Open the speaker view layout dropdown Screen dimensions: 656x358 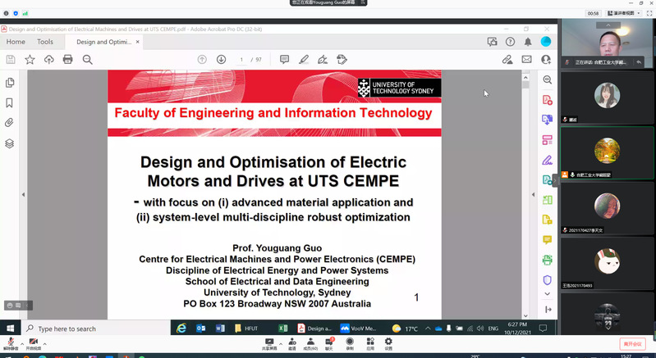[624, 13]
